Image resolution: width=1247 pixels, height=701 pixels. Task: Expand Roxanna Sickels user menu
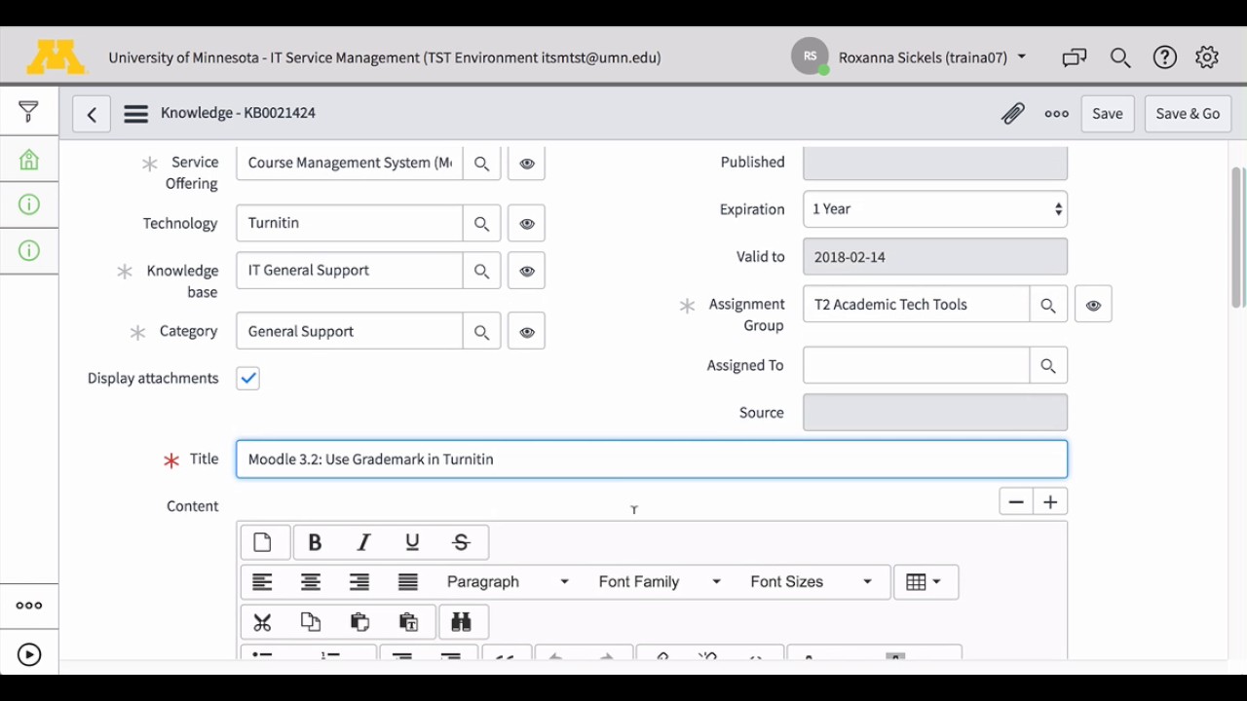[x=932, y=57]
